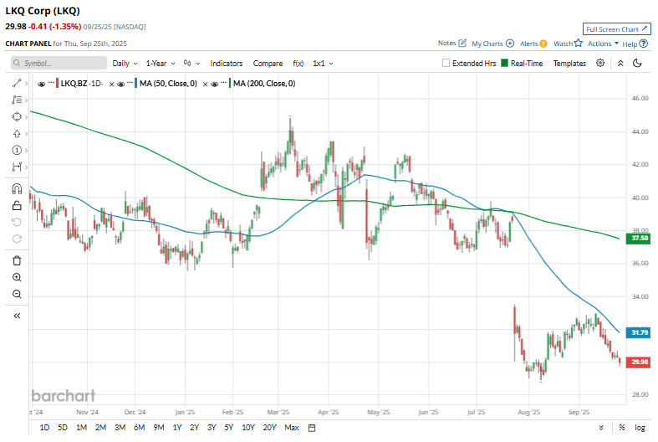Click the 29.98 last price label
This screenshot has height=442, width=658.
tap(638, 362)
